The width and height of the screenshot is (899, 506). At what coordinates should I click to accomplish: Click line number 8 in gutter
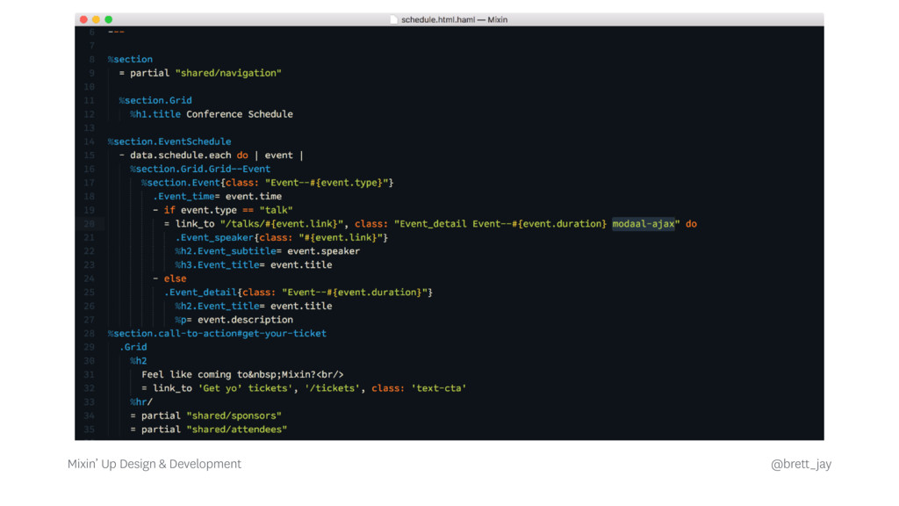click(91, 59)
